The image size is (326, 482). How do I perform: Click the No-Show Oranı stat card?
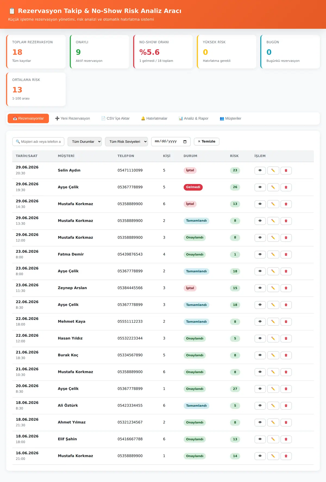[163, 52]
